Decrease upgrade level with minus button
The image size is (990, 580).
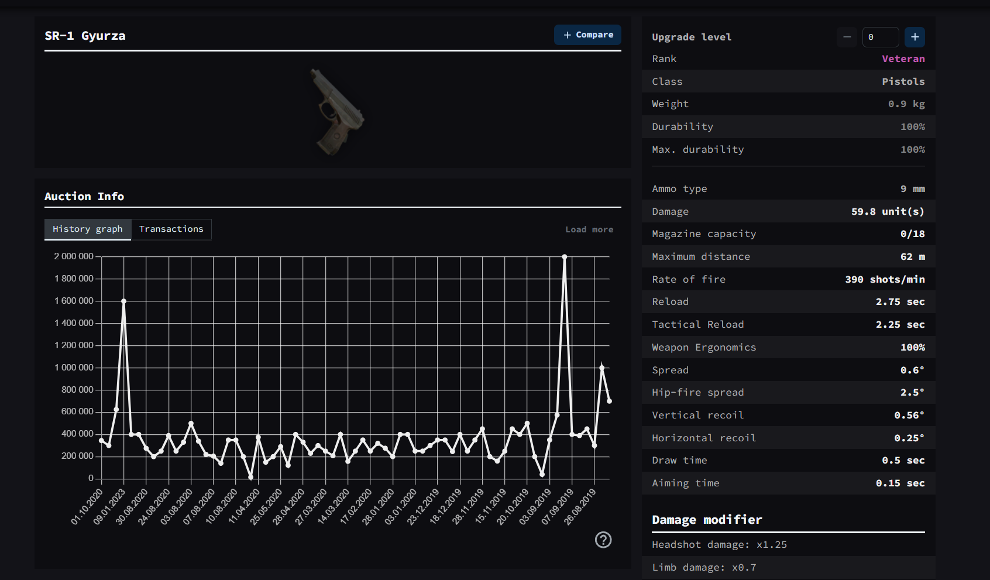(847, 37)
